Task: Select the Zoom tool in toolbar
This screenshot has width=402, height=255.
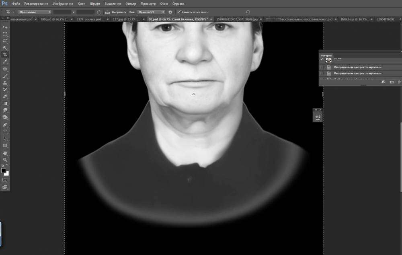Action: coord(5,160)
